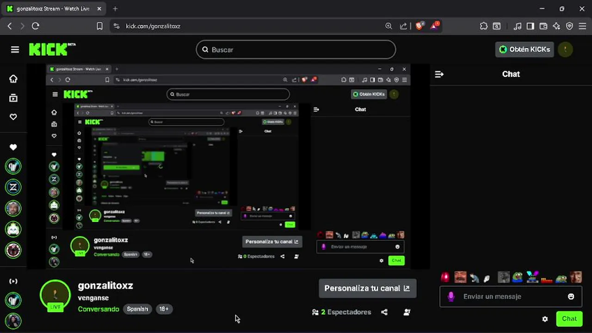Send message with the green Chat button

(x=569, y=319)
